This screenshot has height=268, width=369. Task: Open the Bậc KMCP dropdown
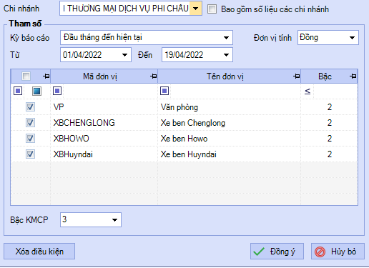point(114,219)
